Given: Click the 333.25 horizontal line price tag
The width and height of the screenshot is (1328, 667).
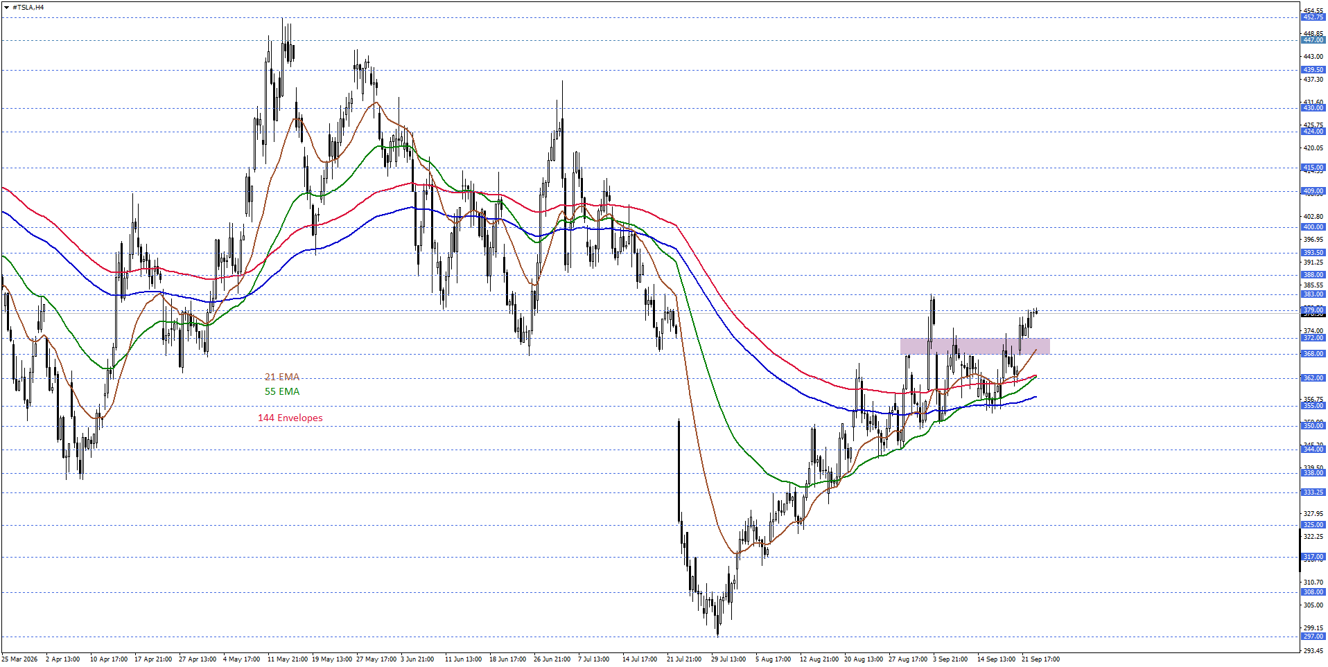Looking at the screenshot, I should click(1313, 492).
